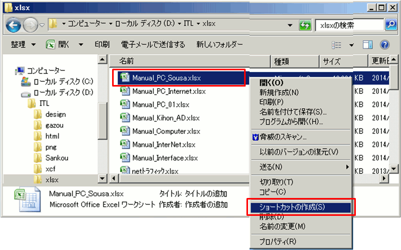Choose ショートカットの作成(S) from context menu
Screen dimensions: 401x250
(292, 207)
